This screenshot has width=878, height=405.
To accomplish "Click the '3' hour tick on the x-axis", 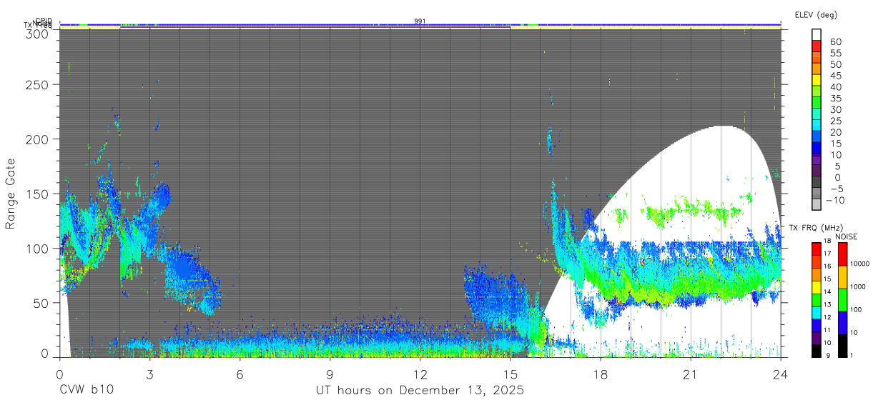I will point(149,374).
